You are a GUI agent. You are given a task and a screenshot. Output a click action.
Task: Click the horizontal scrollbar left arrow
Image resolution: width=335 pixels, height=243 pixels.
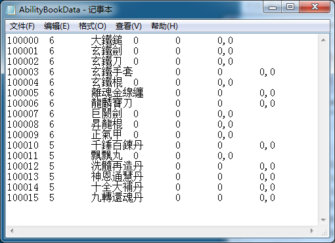(x=12, y=231)
